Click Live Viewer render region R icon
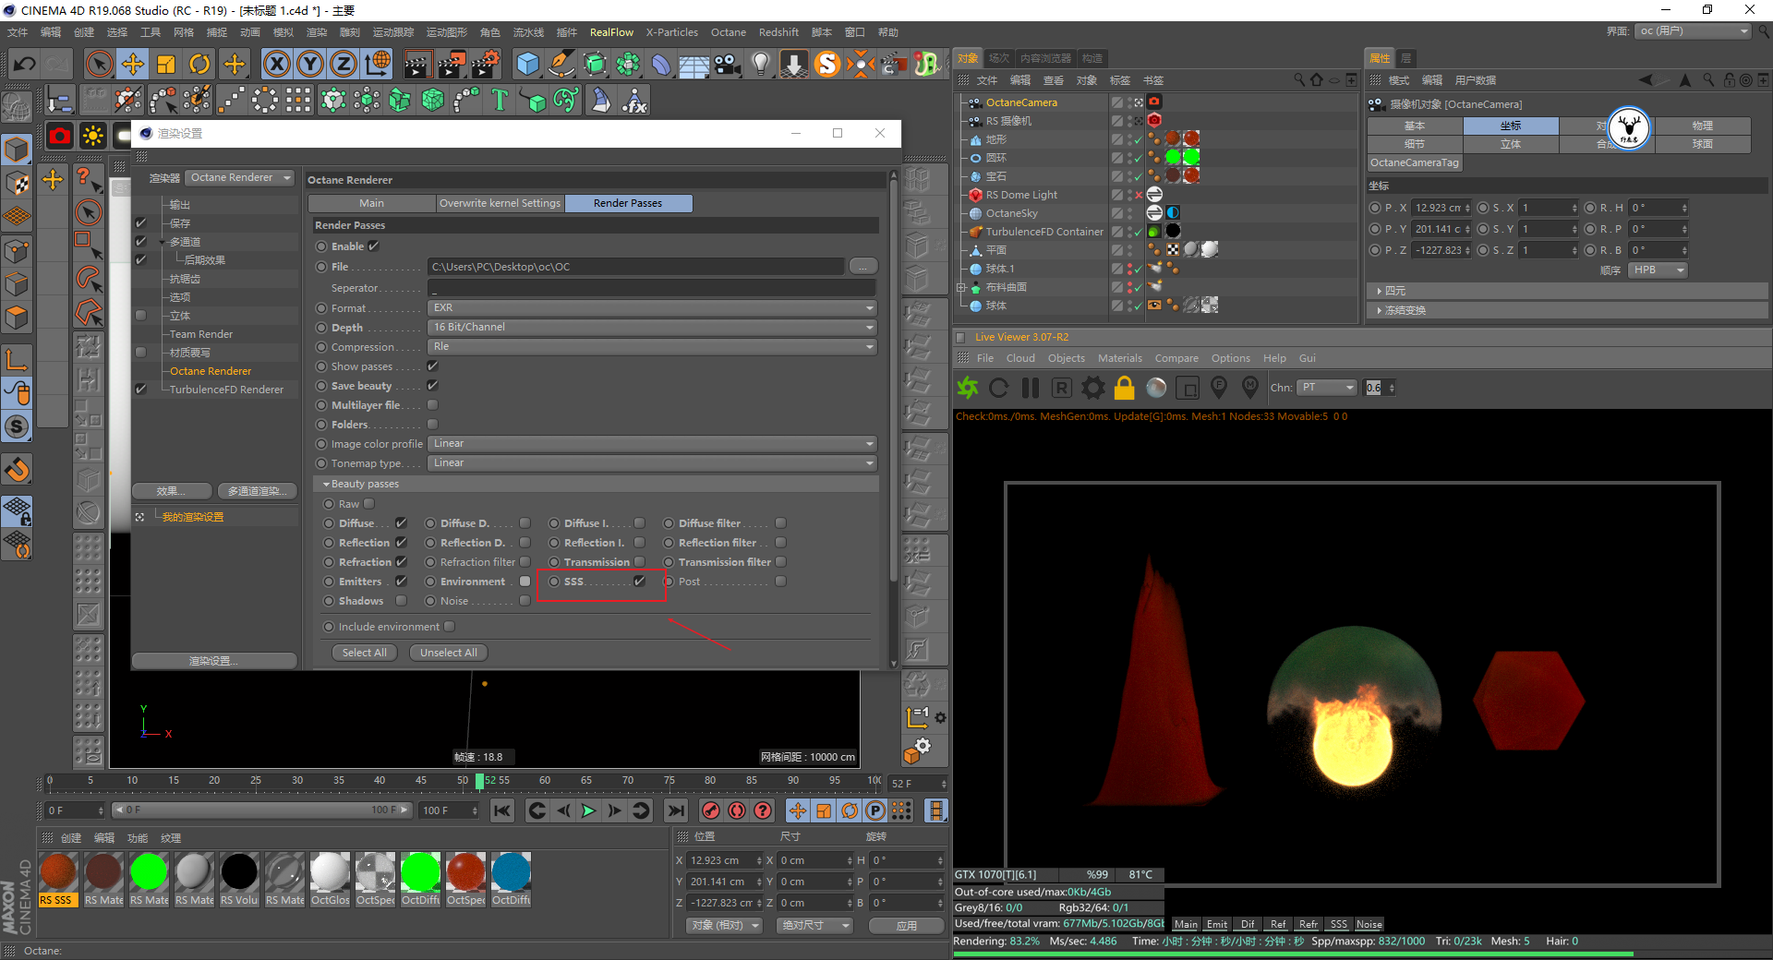The image size is (1773, 960). (x=1062, y=388)
